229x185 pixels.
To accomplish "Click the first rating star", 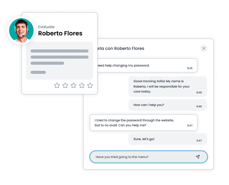I will point(57,85).
